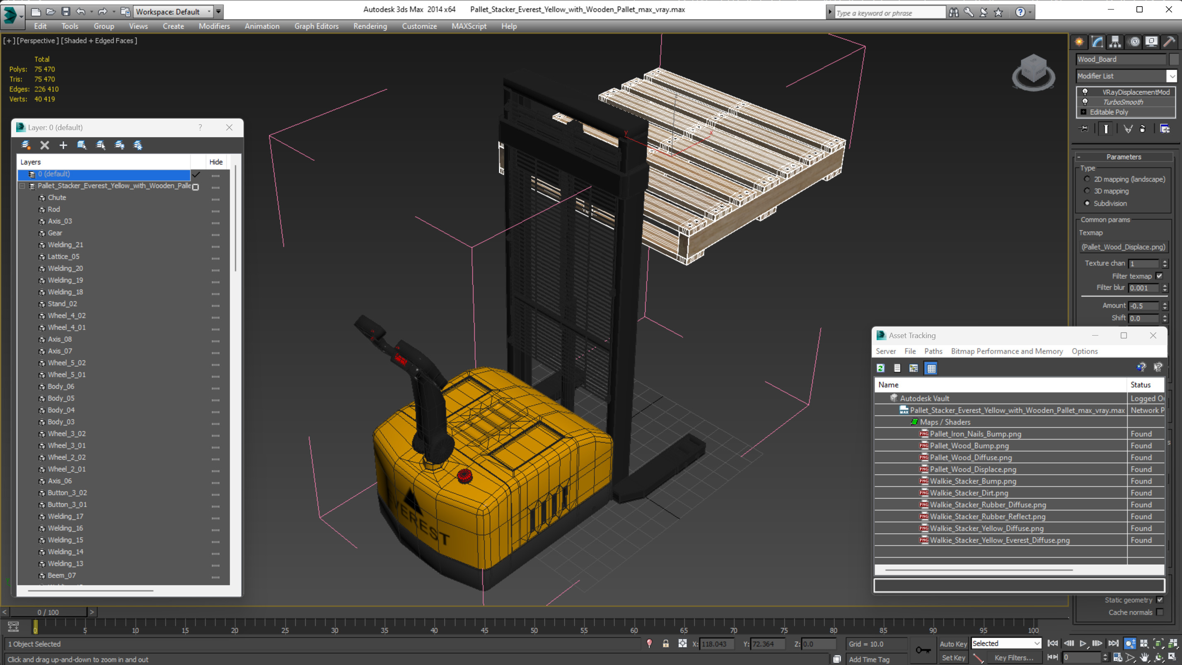Switch Asset Tracking to table view icon
The width and height of the screenshot is (1182, 665).
[931, 368]
